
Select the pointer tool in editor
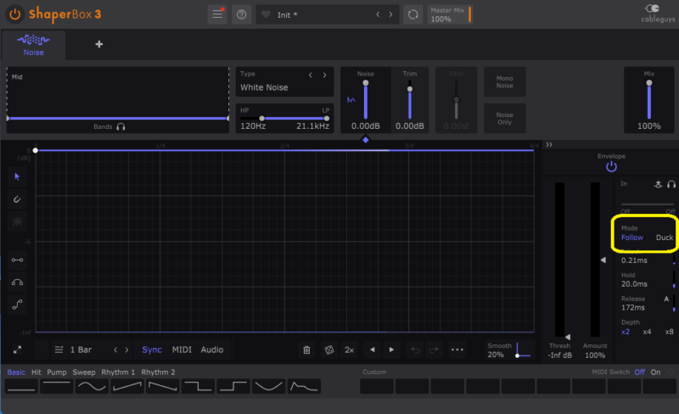(x=17, y=176)
